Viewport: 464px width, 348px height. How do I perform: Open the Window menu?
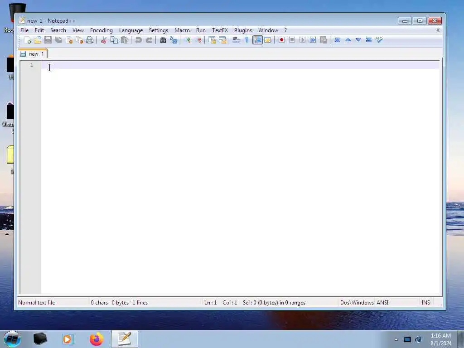(x=268, y=30)
